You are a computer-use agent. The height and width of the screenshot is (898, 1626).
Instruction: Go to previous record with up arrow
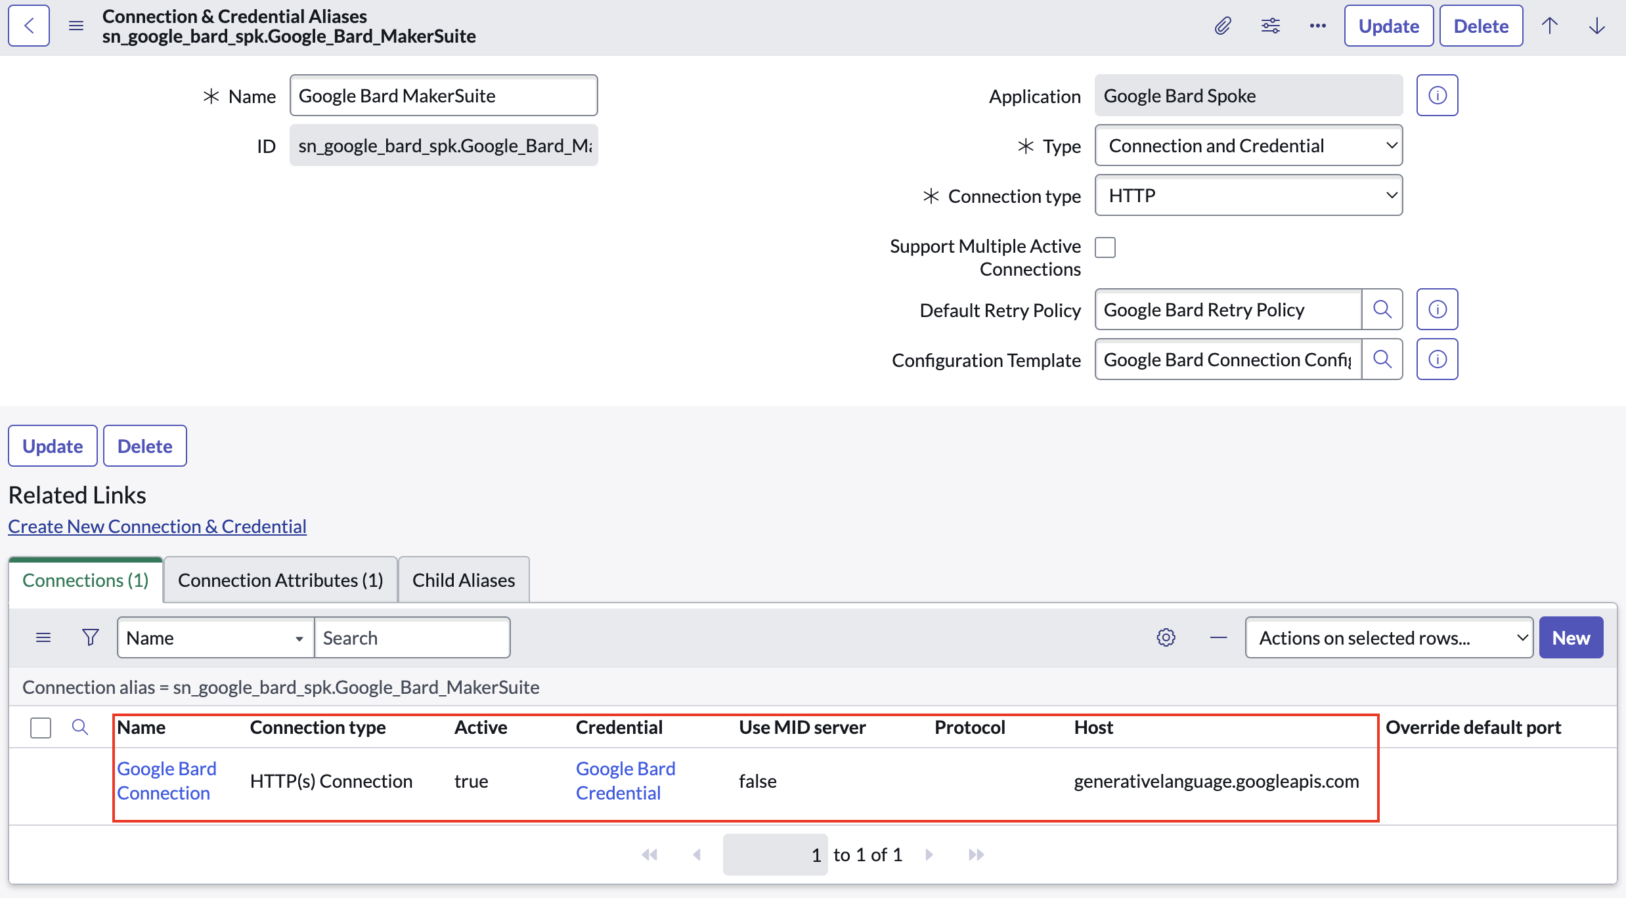coord(1550,26)
